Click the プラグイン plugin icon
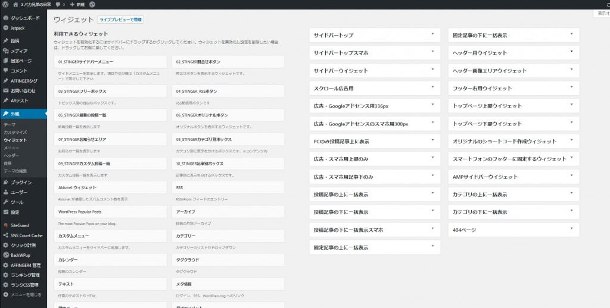The image size is (610, 308). [5, 182]
